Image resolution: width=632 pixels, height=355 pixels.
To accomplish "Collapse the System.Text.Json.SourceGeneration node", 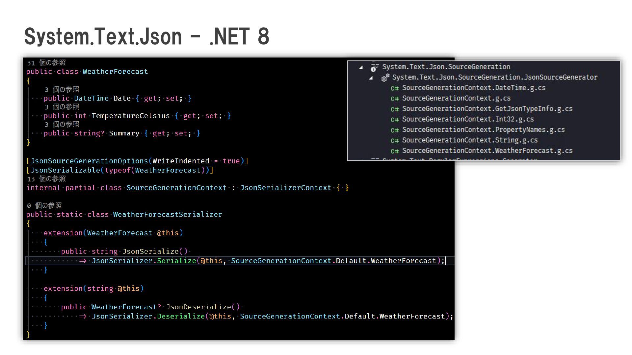I will (x=361, y=67).
